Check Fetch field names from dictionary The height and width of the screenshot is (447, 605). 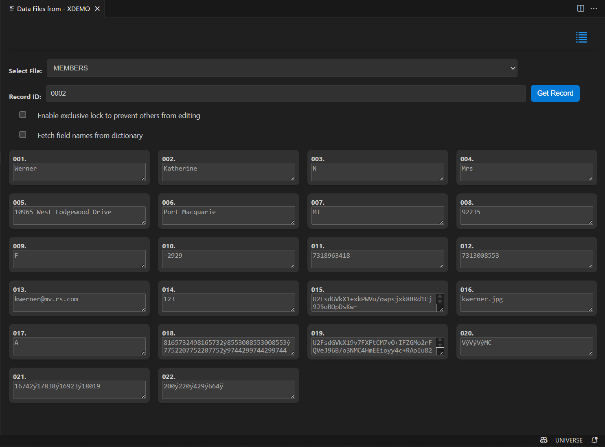pyautogui.click(x=23, y=135)
